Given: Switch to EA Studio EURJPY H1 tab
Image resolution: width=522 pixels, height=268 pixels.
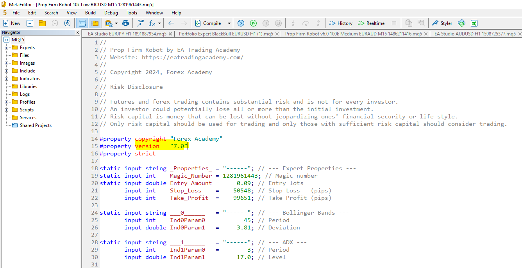Looking at the screenshot, I should [x=127, y=34].
